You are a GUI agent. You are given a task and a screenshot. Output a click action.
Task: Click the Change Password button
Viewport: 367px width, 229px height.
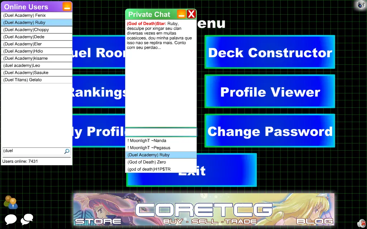click(x=270, y=131)
